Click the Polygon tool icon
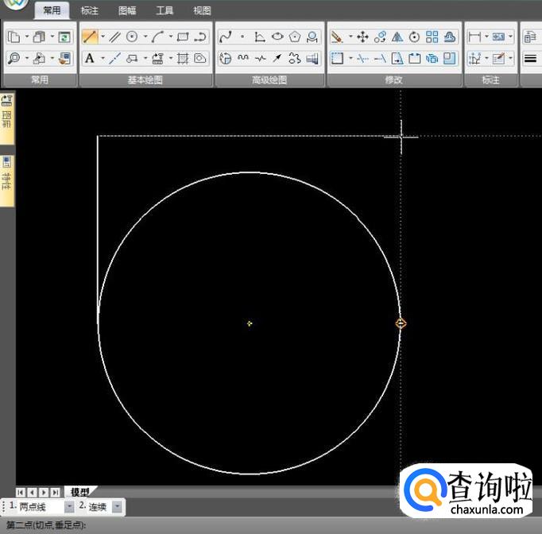The width and height of the screenshot is (542, 534). click(295, 37)
